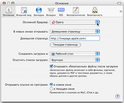The height and width of the screenshot is (103, 124).
Task: Open the RSS preferences icon
Action: 61,12
